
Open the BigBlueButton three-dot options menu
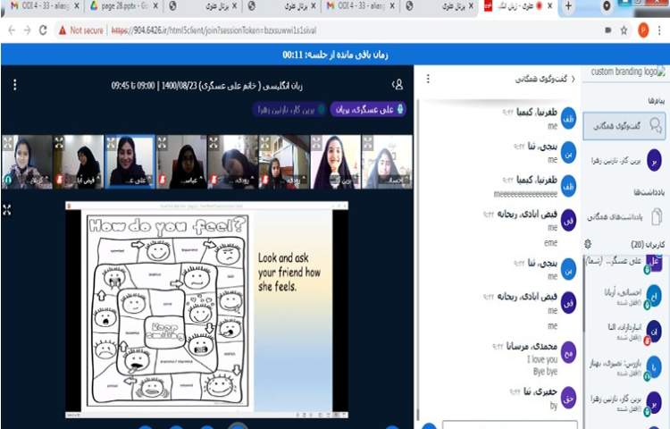[x=15, y=85]
